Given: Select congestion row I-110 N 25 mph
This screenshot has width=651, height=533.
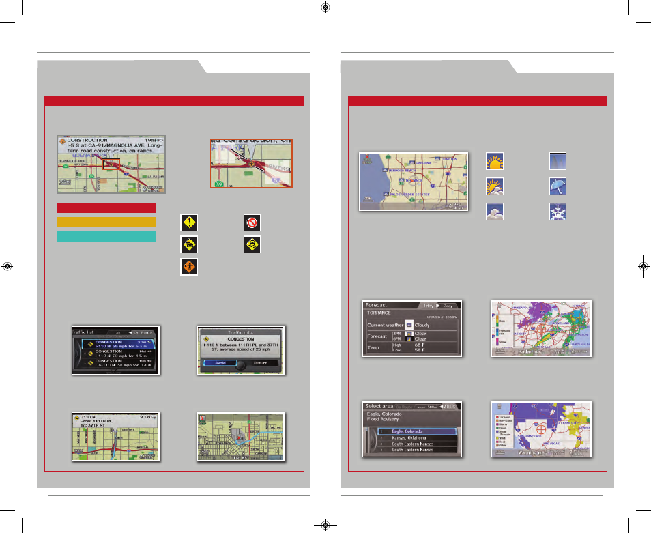Looking at the screenshot, I should [x=118, y=344].
